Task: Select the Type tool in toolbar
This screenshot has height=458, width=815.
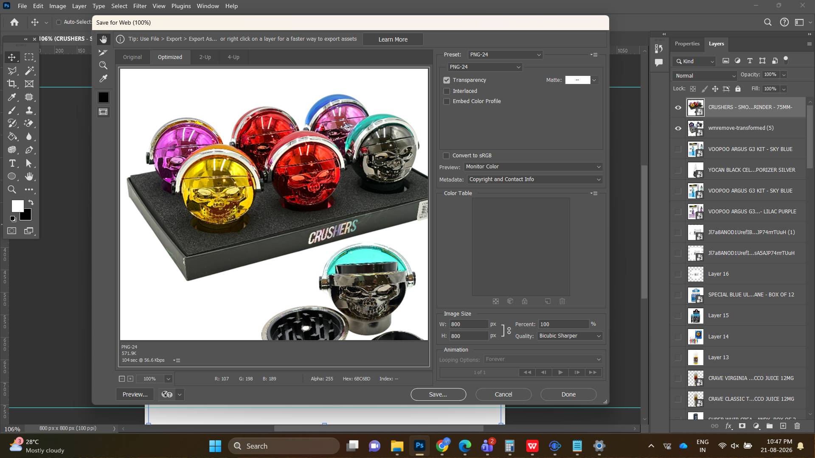Action: pyautogui.click(x=12, y=163)
